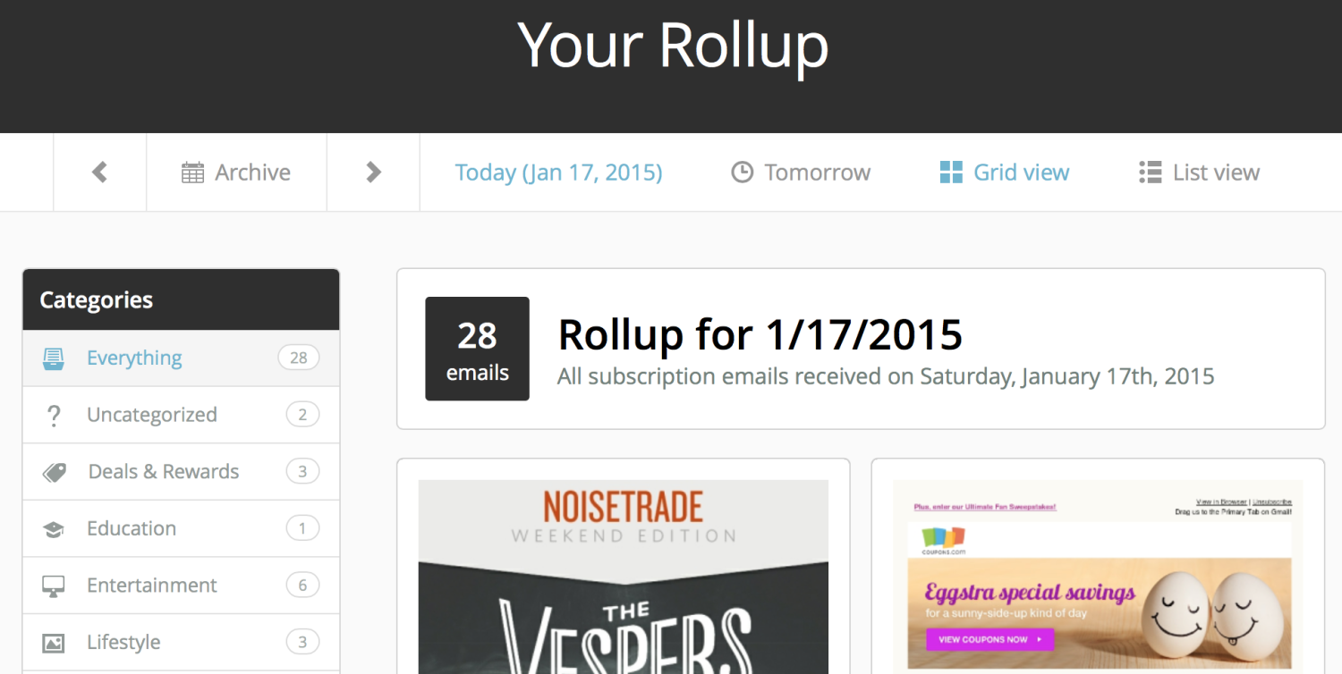Screen dimensions: 1342x674
Task: Go to next day with right arrow
Action: [x=373, y=173]
